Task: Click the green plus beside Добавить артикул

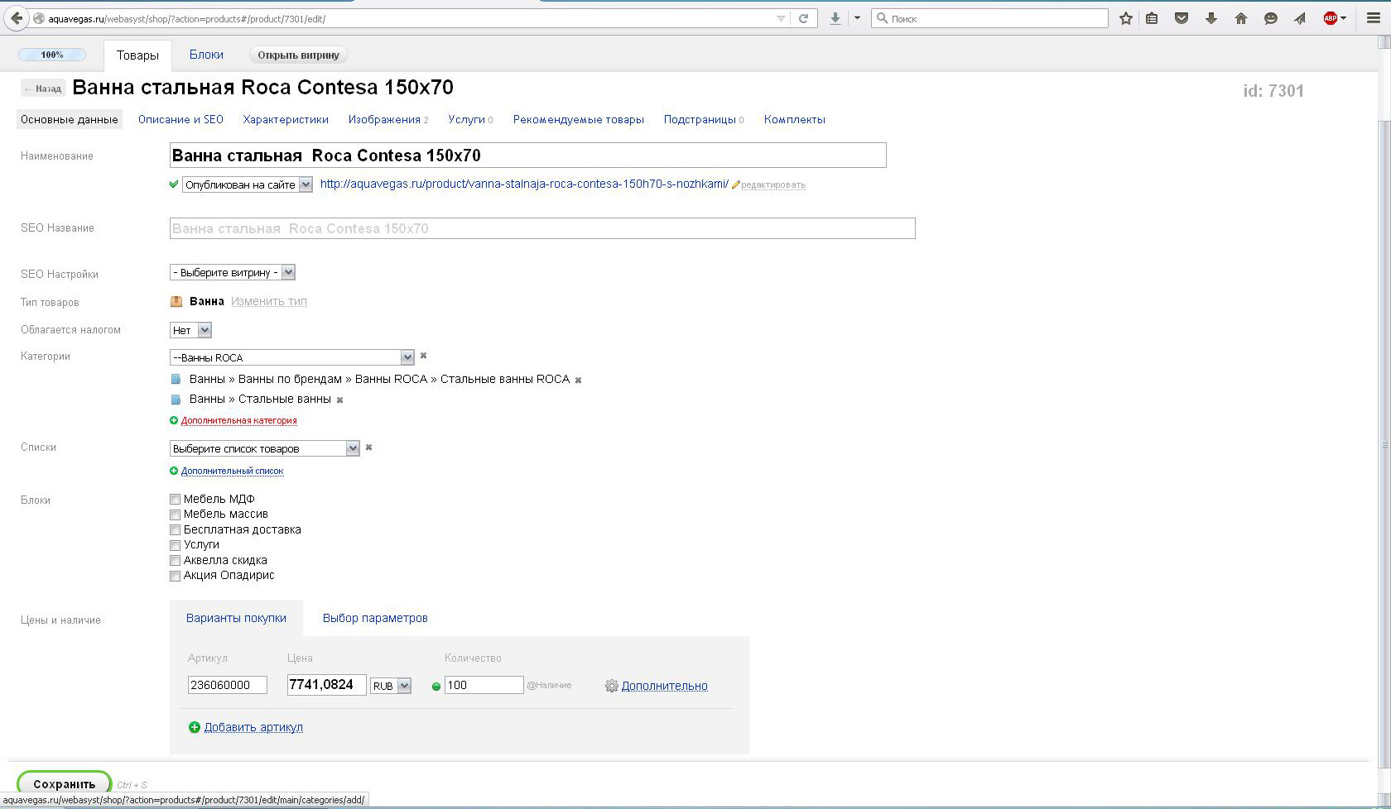Action: coord(195,727)
